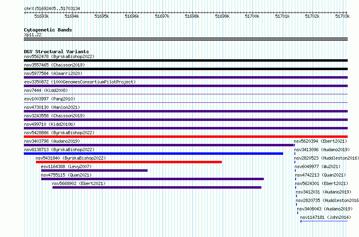
Task: Select the gray Xp11.22 cytogenetic band
Action: [186, 39]
